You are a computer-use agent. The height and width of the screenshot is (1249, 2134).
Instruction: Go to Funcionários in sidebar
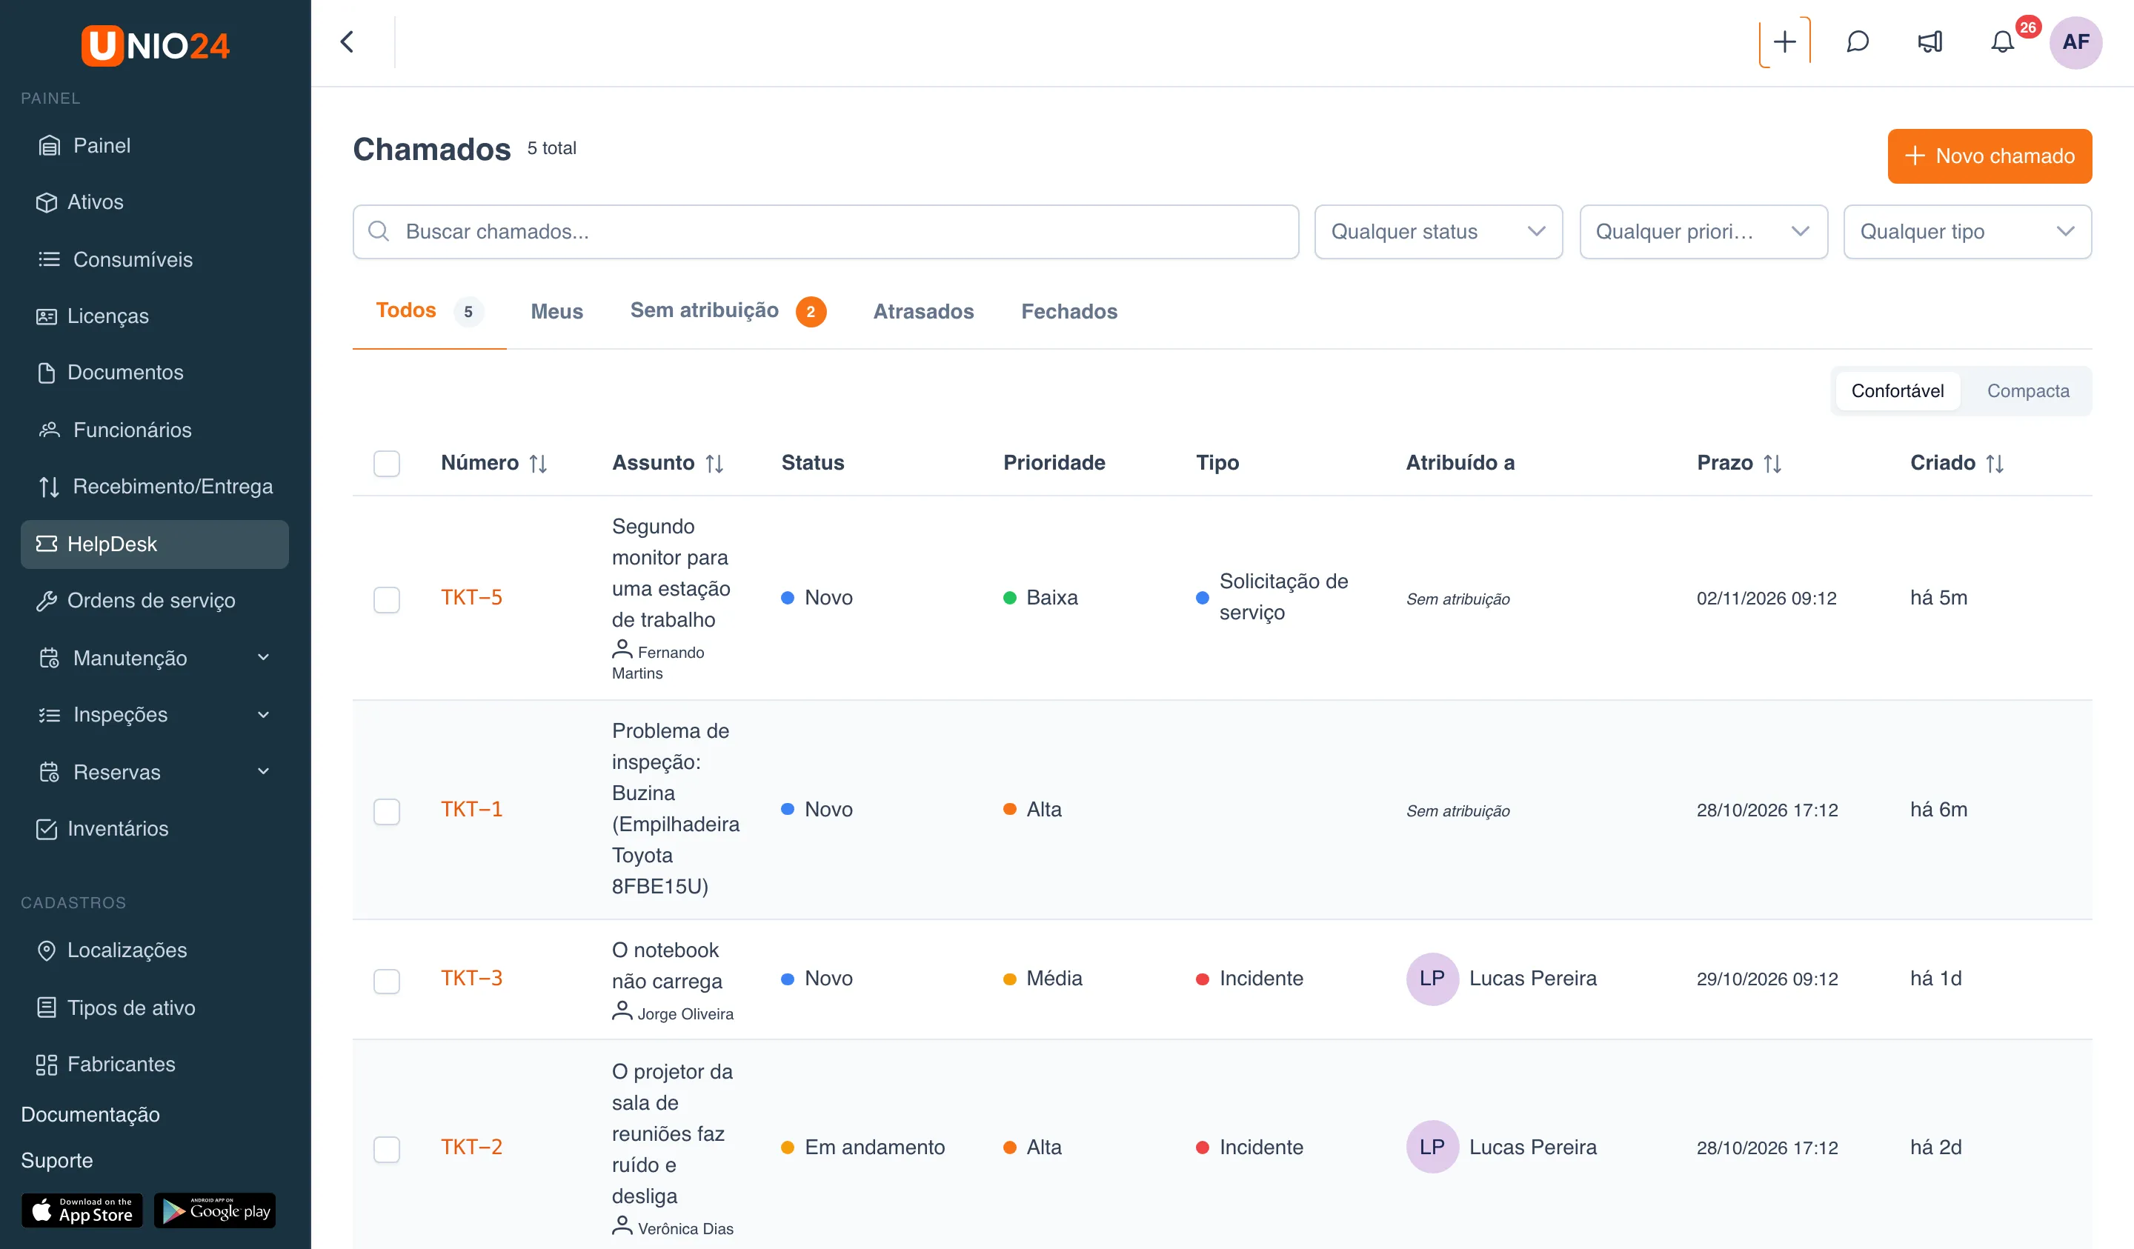pos(155,430)
